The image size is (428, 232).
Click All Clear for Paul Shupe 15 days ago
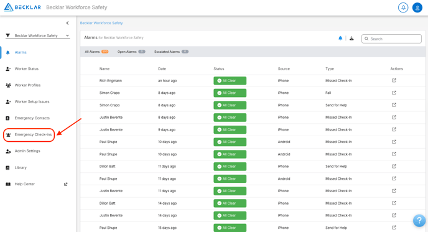[x=230, y=228]
